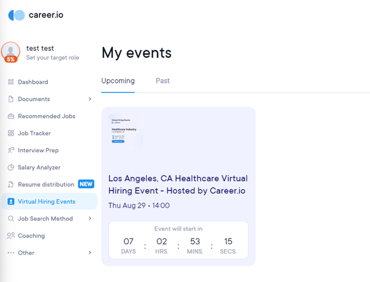Open Dashboard from the sidebar
The width and height of the screenshot is (370, 282).
[33, 82]
